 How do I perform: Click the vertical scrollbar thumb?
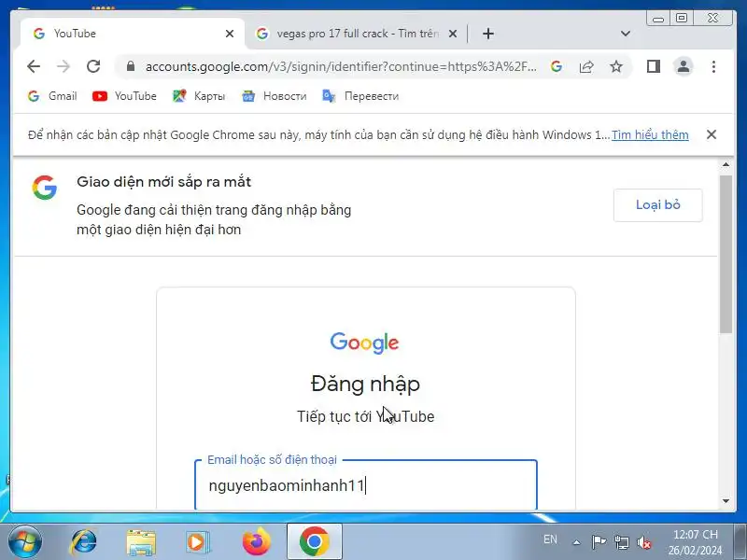click(726, 254)
